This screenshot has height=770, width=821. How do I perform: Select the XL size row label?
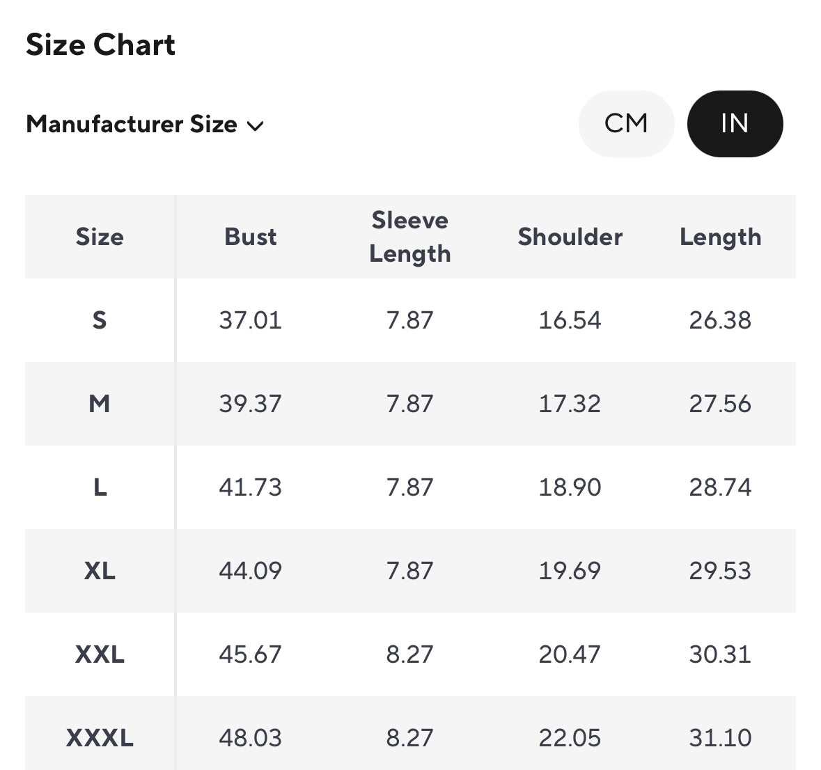[100, 571]
